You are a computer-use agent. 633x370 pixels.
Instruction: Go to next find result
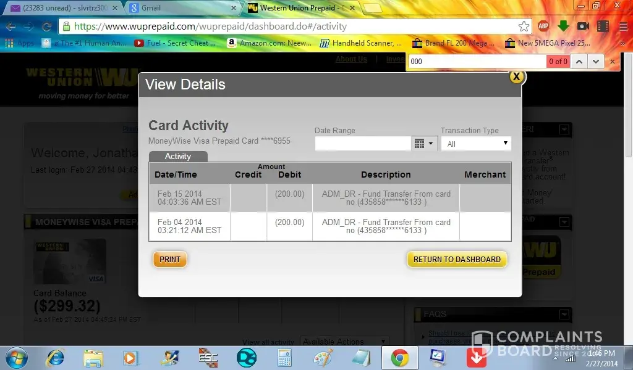tap(596, 62)
